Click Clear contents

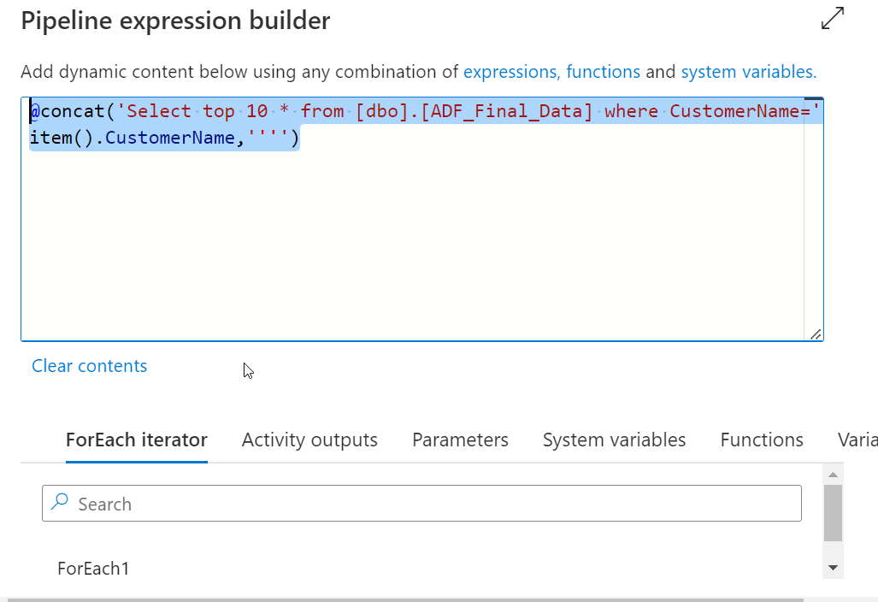[89, 366]
